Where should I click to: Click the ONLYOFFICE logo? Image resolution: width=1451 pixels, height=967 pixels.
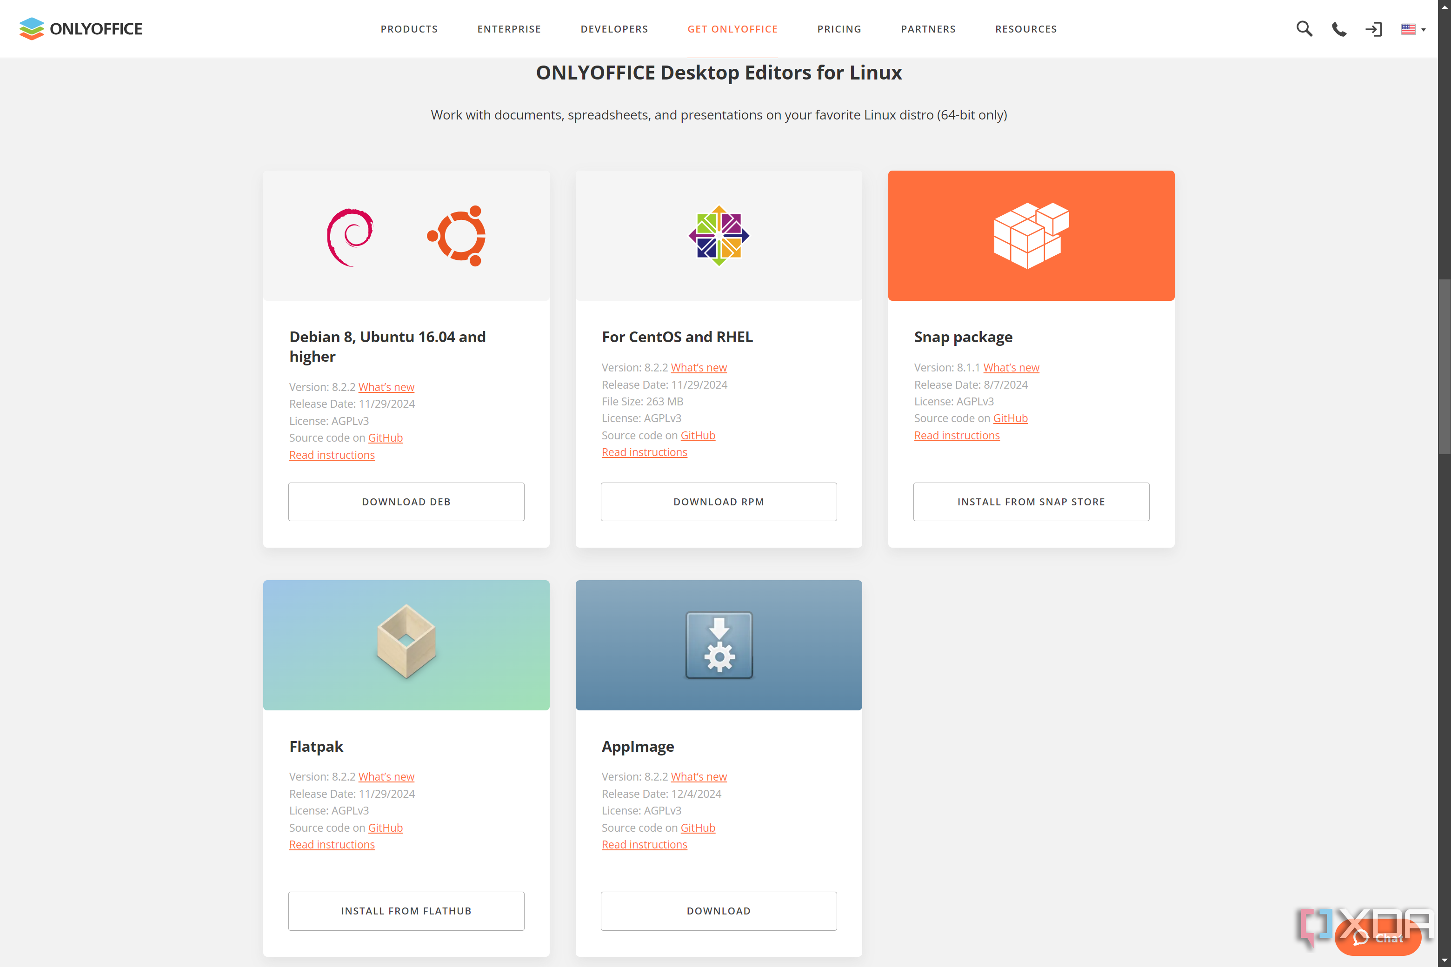click(81, 29)
